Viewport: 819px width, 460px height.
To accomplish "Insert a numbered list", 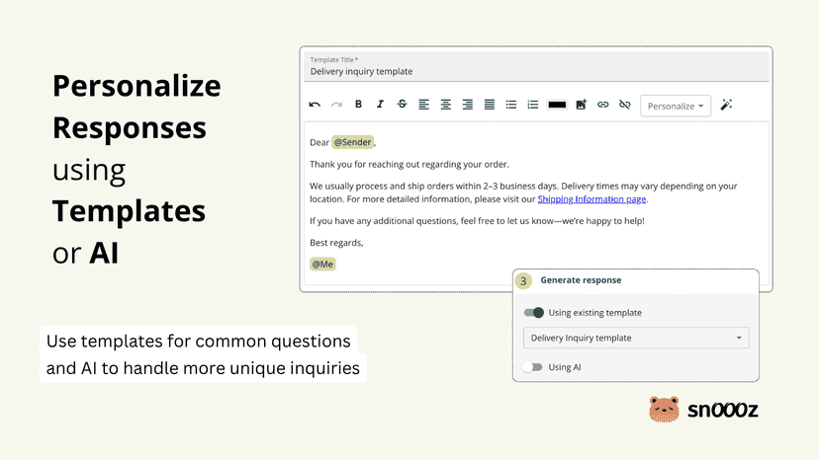I will [x=533, y=105].
